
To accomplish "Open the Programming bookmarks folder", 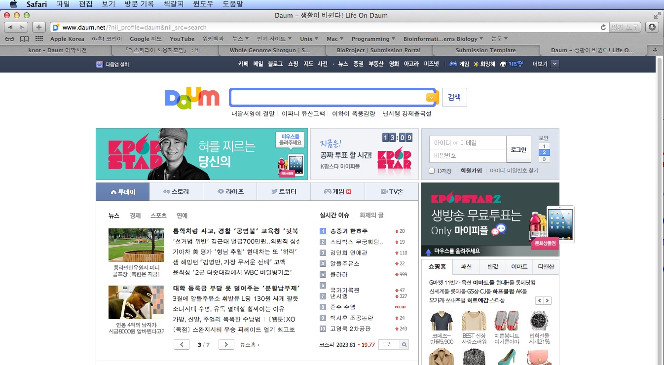I will [x=373, y=38].
